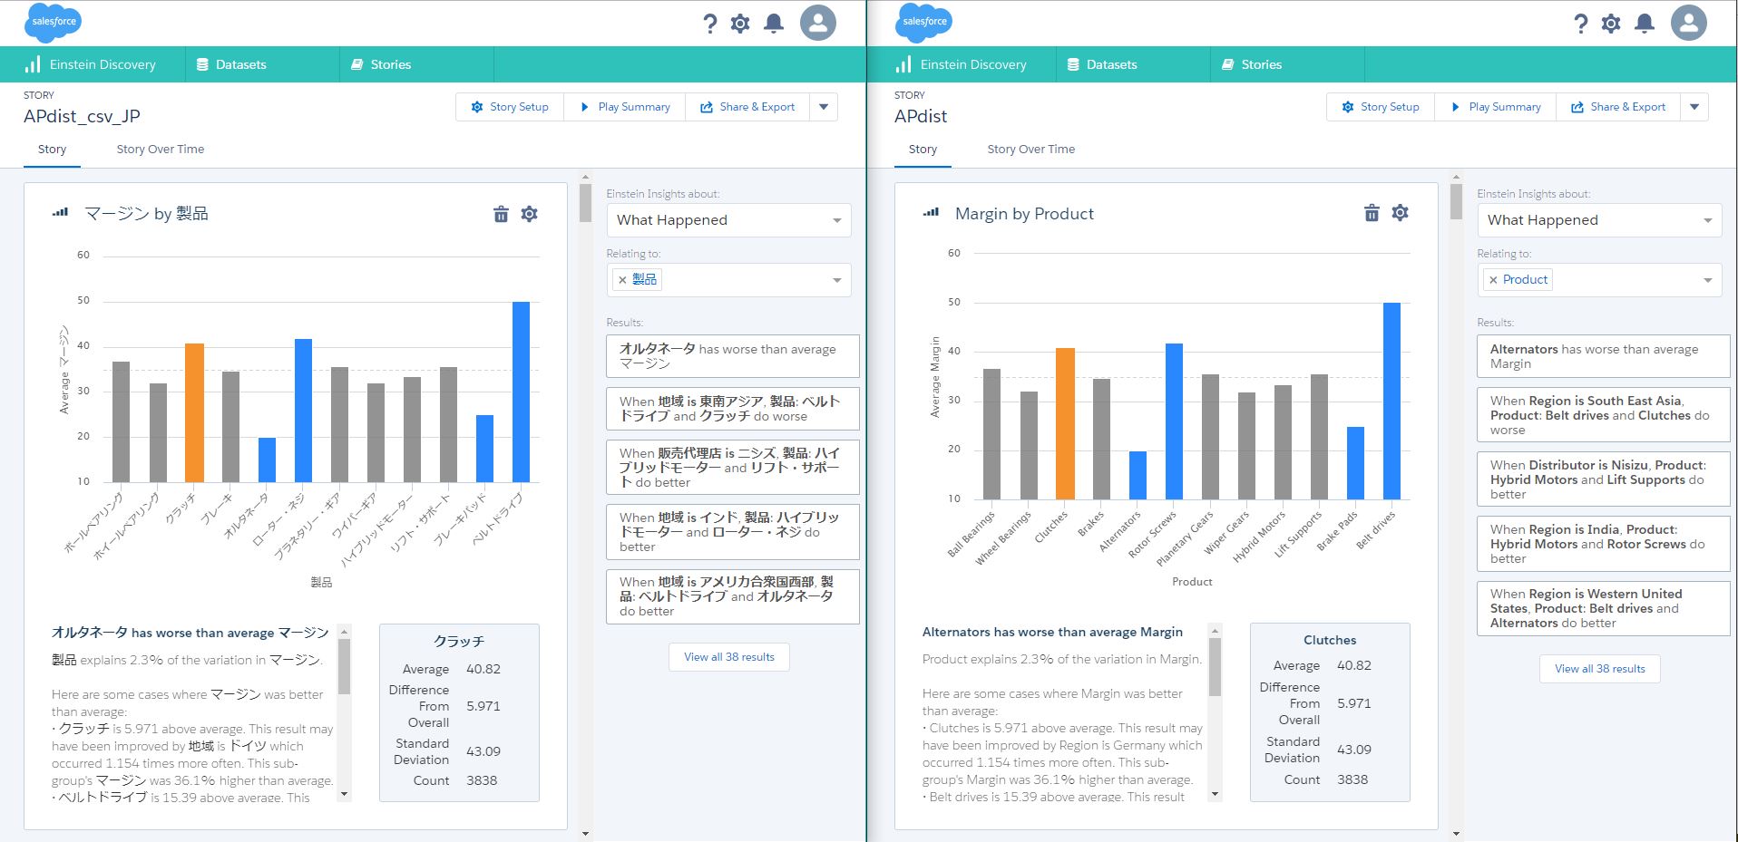
Task: Click View all 38 results in right window
Action: [x=1599, y=669]
